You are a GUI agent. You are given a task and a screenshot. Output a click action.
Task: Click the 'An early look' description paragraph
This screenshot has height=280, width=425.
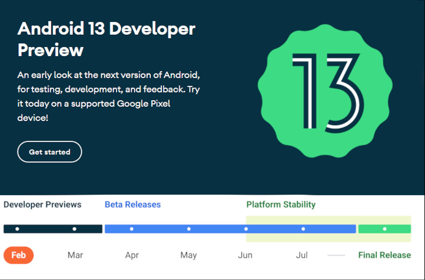(x=109, y=97)
